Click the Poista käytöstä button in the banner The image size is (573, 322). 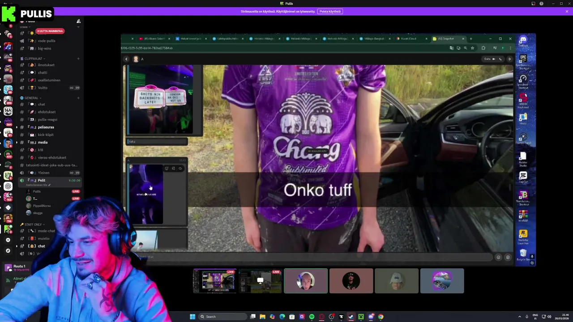click(330, 11)
